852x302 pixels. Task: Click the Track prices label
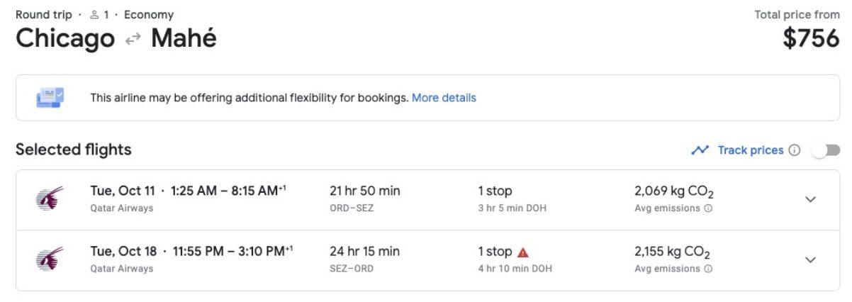(750, 150)
